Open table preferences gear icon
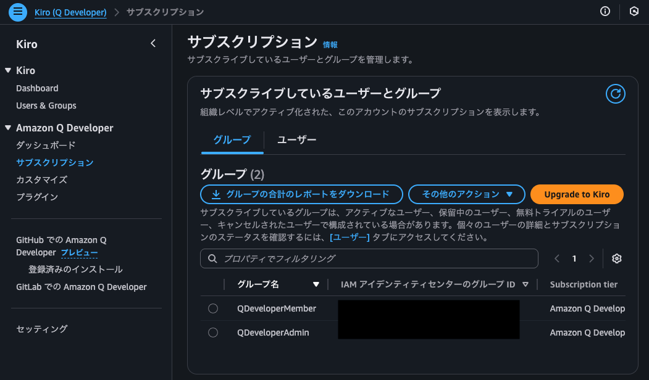This screenshot has width=649, height=380. (616, 258)
